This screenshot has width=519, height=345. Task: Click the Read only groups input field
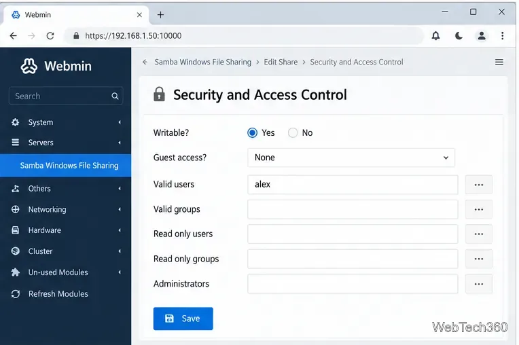point(353,259)
